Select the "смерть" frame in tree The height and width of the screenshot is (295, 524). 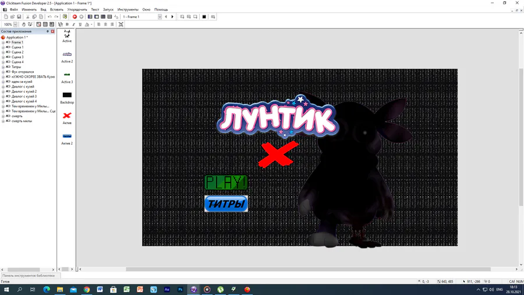point(17,116)
